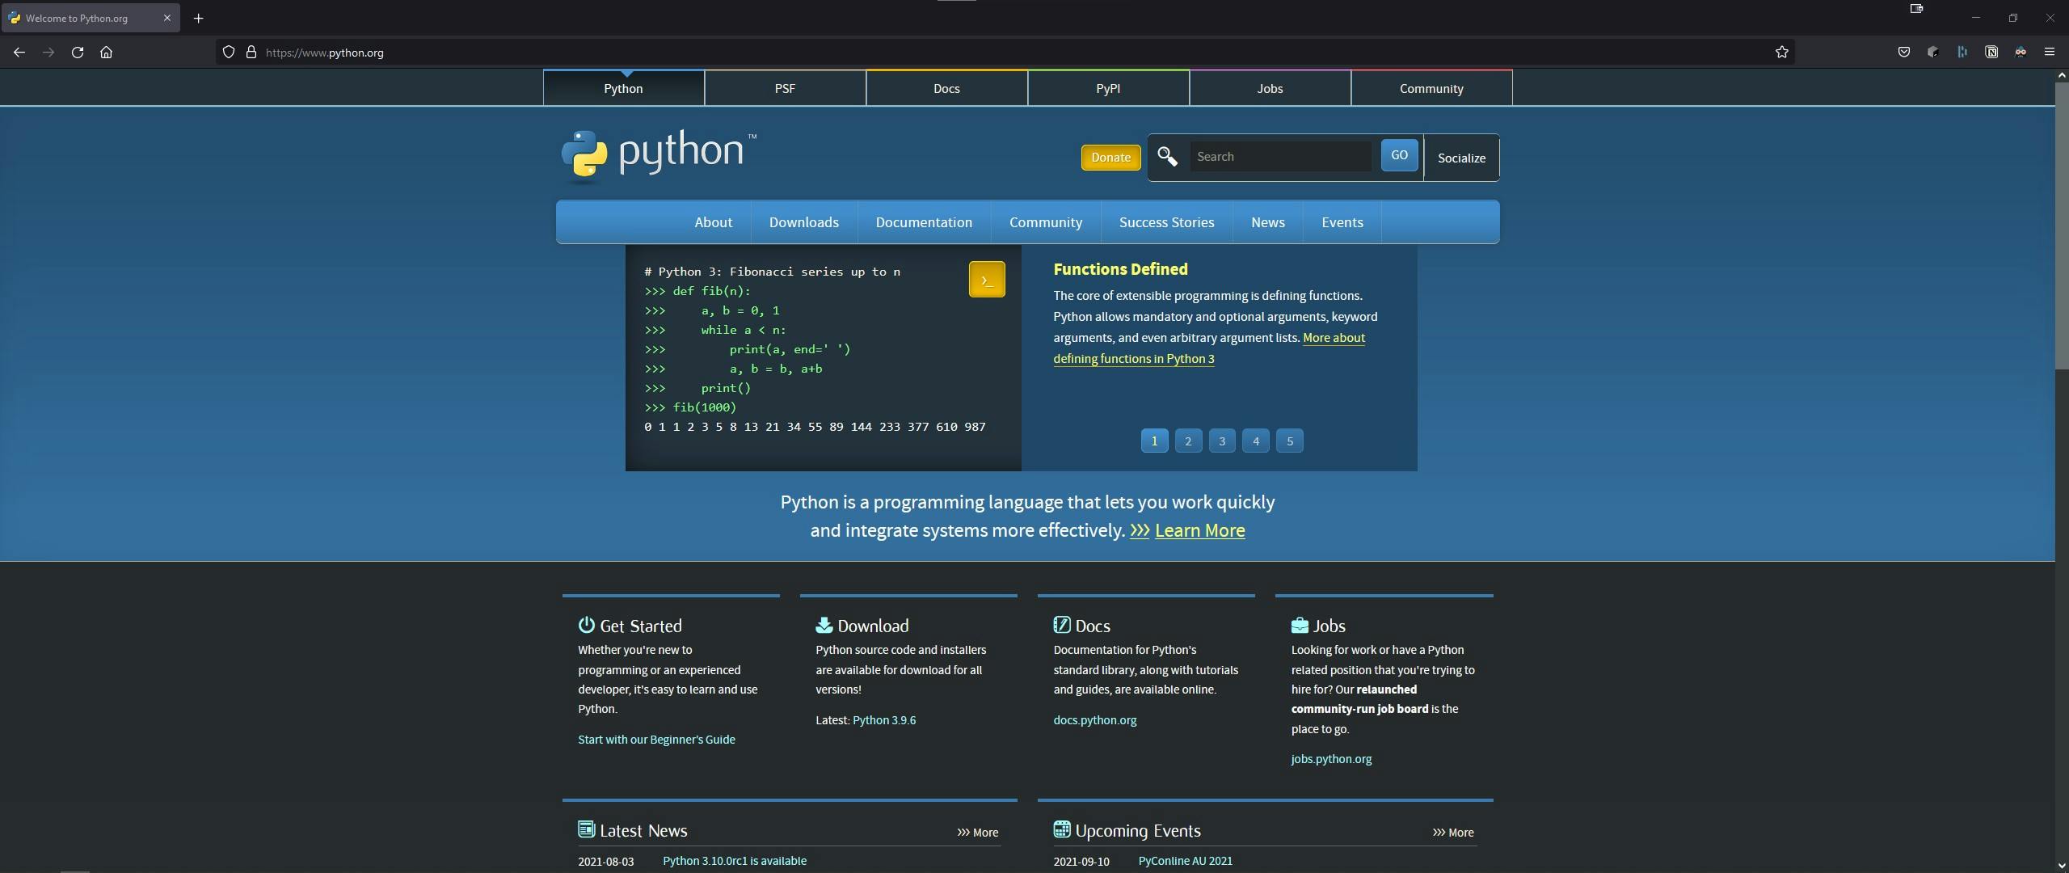Viewport: 2069px width, 873px height.
Task: Expand the Socialize dropdown
Action: click(1461, 158)
